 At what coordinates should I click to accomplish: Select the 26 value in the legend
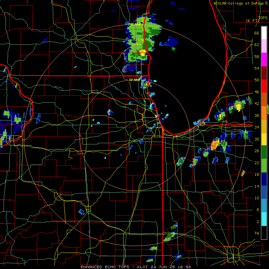click(x=257, y=151)
